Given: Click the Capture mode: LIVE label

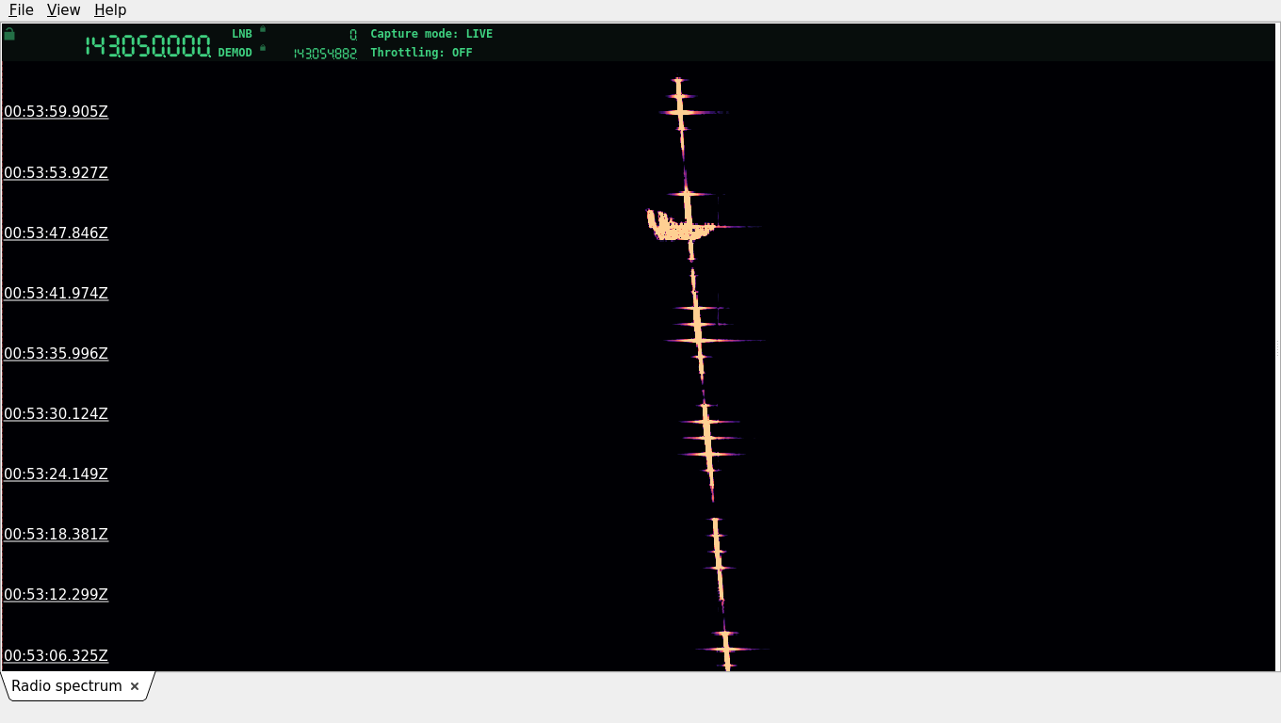Looking at the screenshot, I should [431, 34].
